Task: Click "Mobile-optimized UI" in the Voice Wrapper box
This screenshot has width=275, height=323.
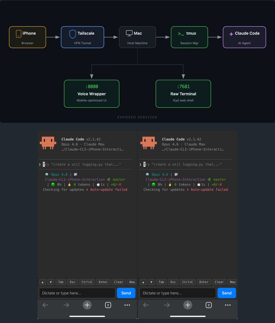Action: point(91,100)
